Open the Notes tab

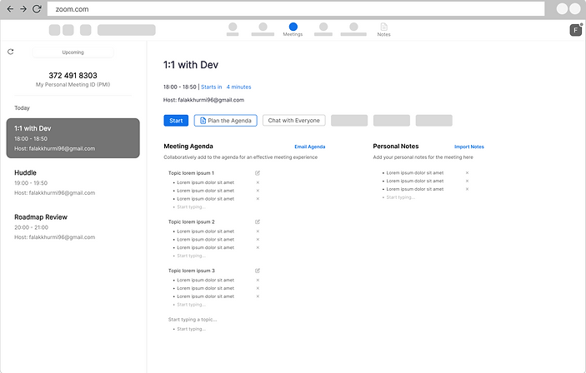[x=383, y=29]
